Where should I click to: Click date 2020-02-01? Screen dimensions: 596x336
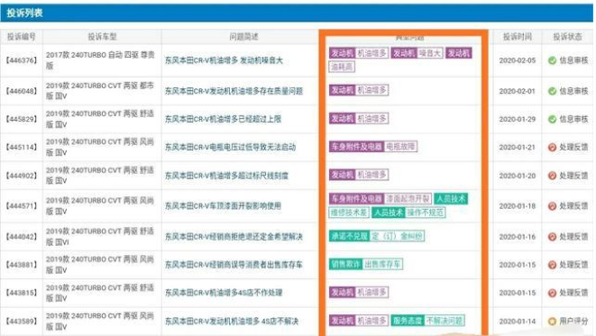pyautogui.click(x=517, y=91)
